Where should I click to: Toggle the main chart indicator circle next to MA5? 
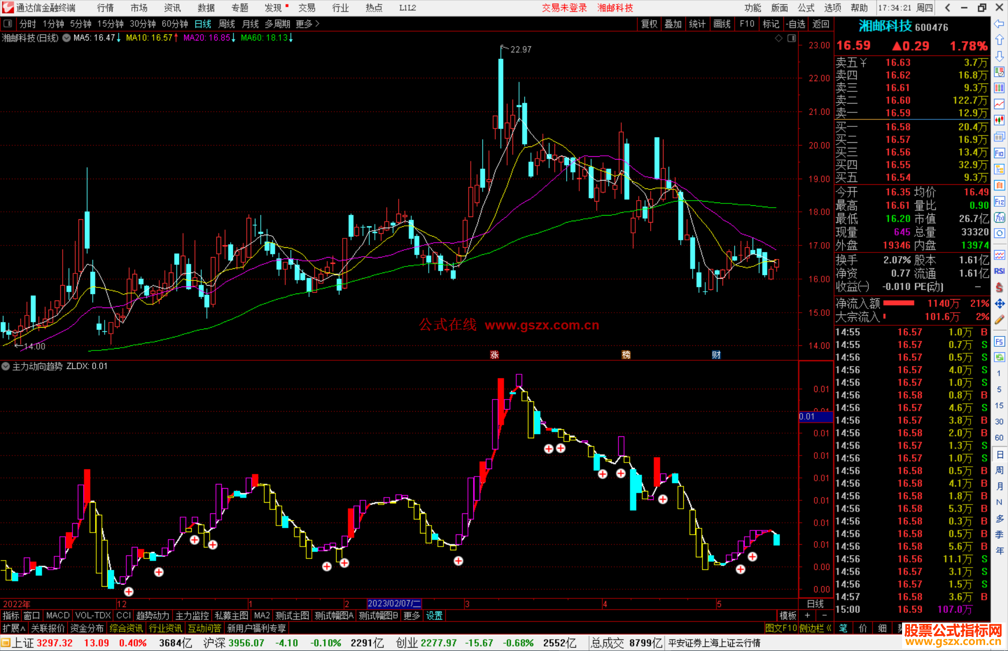[67, 38]
